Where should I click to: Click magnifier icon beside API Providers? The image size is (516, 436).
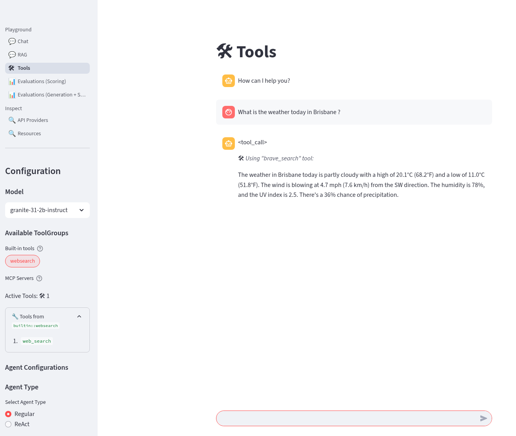point(12,120)
